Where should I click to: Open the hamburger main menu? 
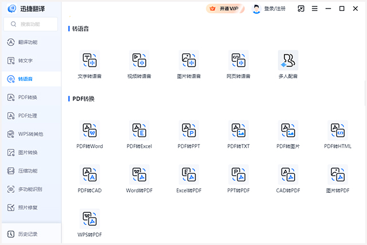[315, 9]
